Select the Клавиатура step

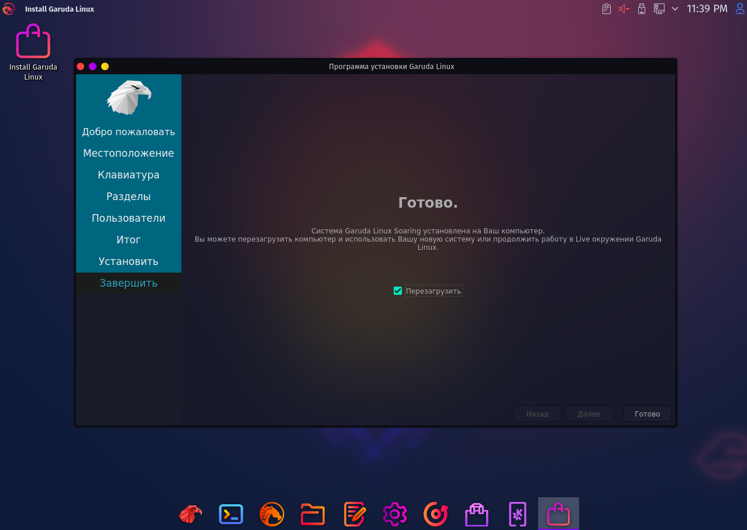[x=129, y=175]
